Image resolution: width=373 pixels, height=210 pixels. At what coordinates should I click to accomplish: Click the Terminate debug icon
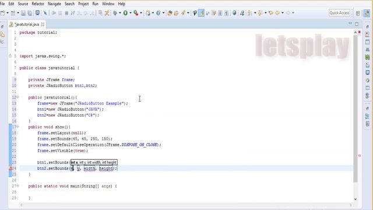point(66,13)
